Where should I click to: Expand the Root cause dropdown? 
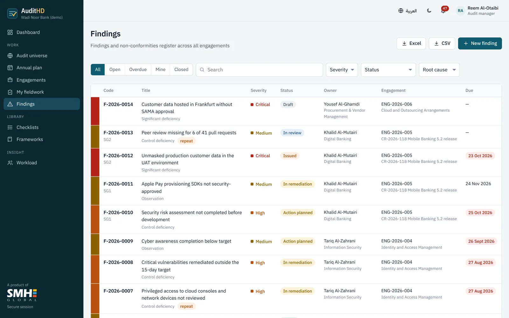439,70
